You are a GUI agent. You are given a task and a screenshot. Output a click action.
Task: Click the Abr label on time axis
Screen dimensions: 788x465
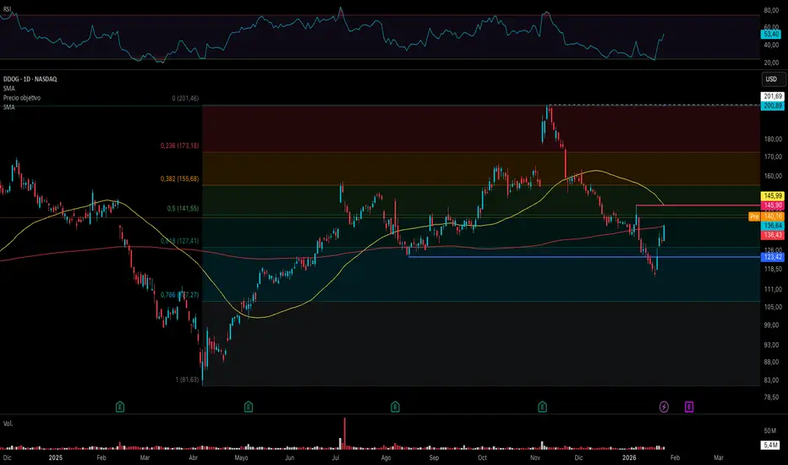pyautogui.click(x=193, y=457)
